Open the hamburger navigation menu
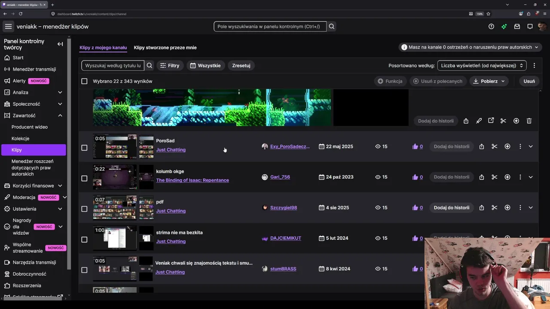 coord(8,27)
